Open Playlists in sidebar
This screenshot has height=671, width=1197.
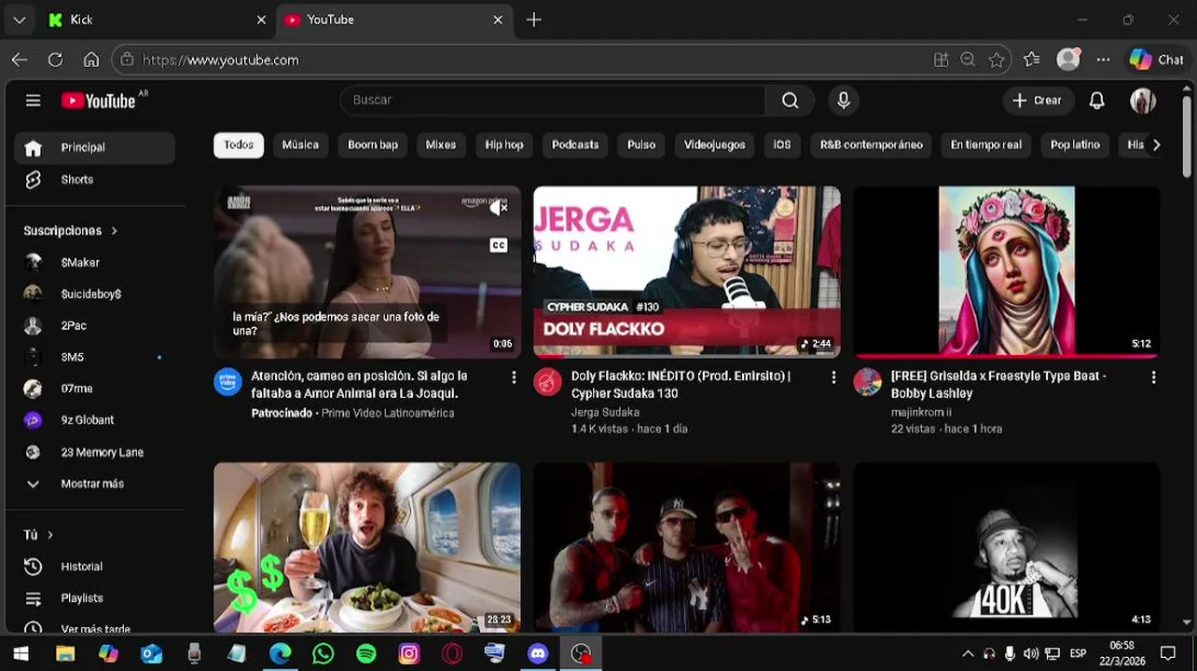click(x=94, y=598)
